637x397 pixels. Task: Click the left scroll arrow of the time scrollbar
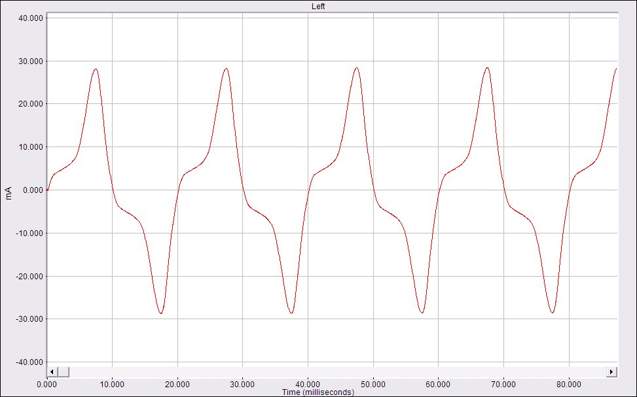(x=52, y=372)
